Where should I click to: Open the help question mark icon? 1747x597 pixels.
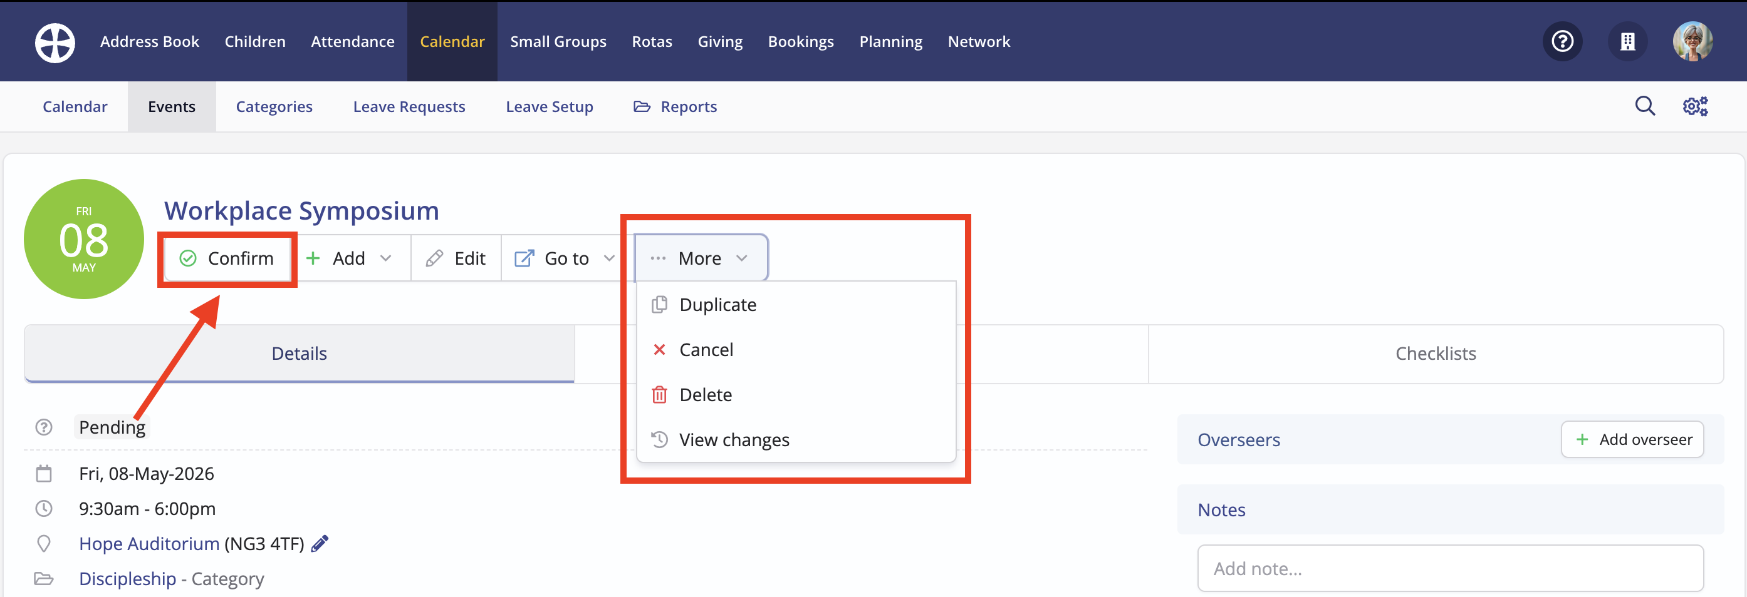click(1563, 41)
